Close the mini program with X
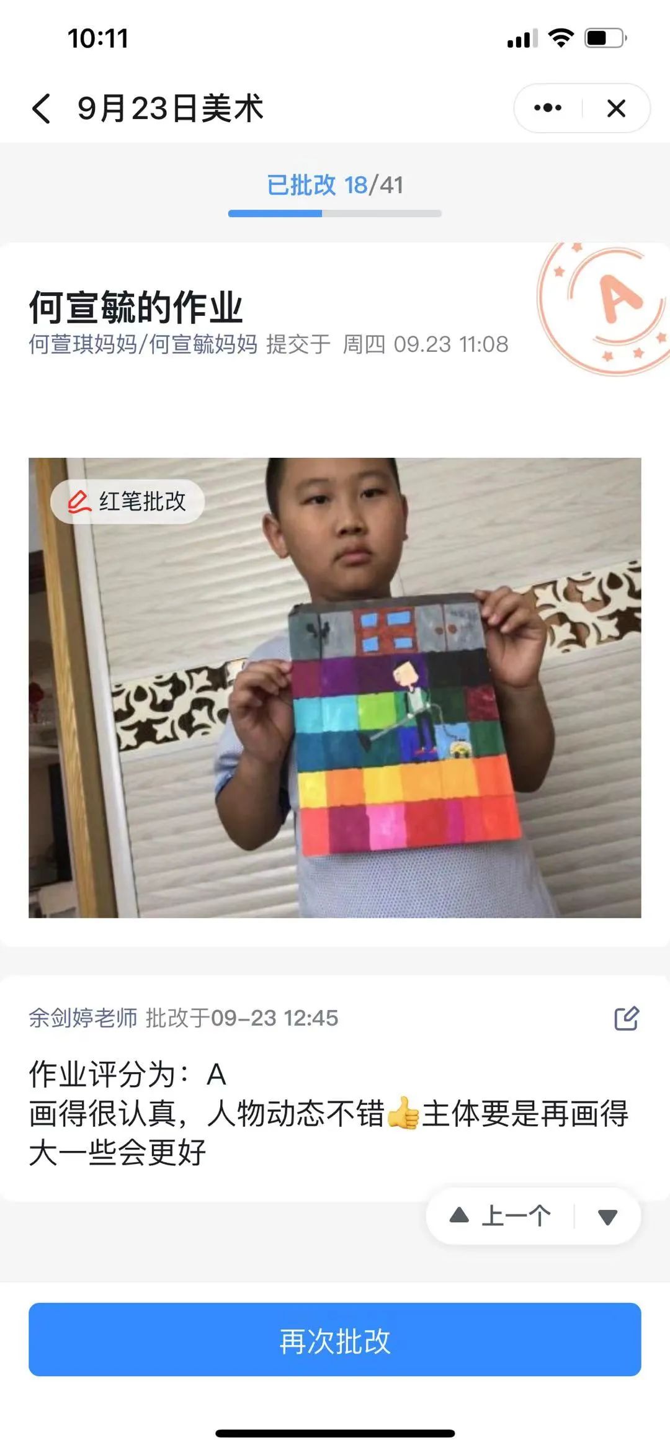This screenshot has height=1450, width=670. coord(616,108)
